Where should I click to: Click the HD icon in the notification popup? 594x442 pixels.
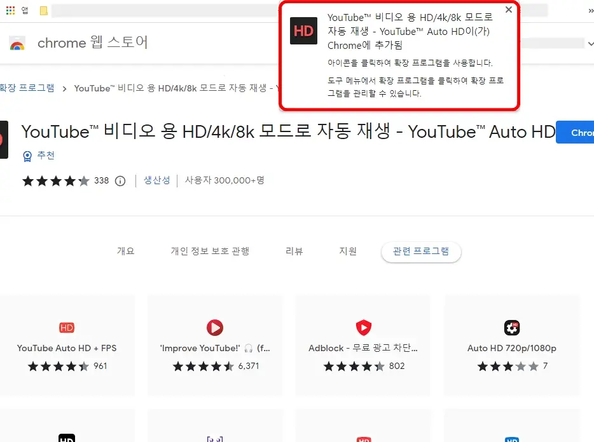(x=303, y=30)
